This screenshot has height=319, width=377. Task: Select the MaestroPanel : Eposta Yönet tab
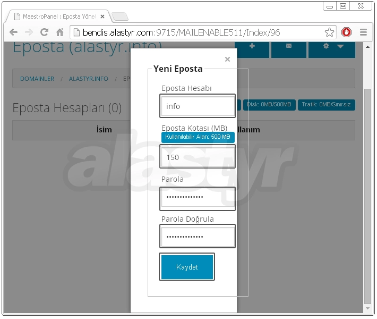pos(59,16)
